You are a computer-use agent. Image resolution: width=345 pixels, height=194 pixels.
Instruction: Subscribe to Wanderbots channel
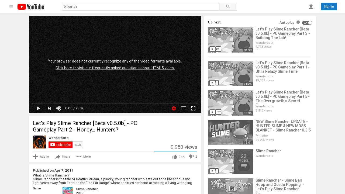point(60,145)
